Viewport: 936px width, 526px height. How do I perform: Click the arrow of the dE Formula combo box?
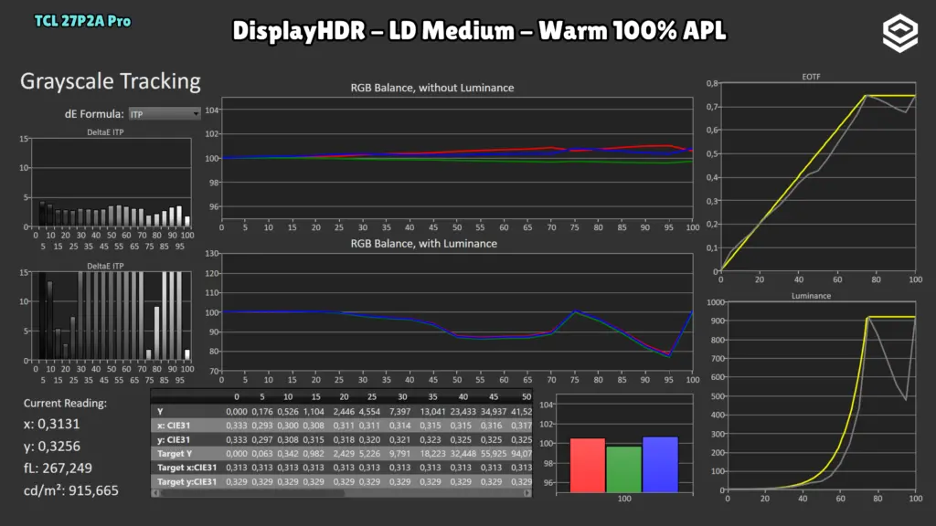(196, 114)
